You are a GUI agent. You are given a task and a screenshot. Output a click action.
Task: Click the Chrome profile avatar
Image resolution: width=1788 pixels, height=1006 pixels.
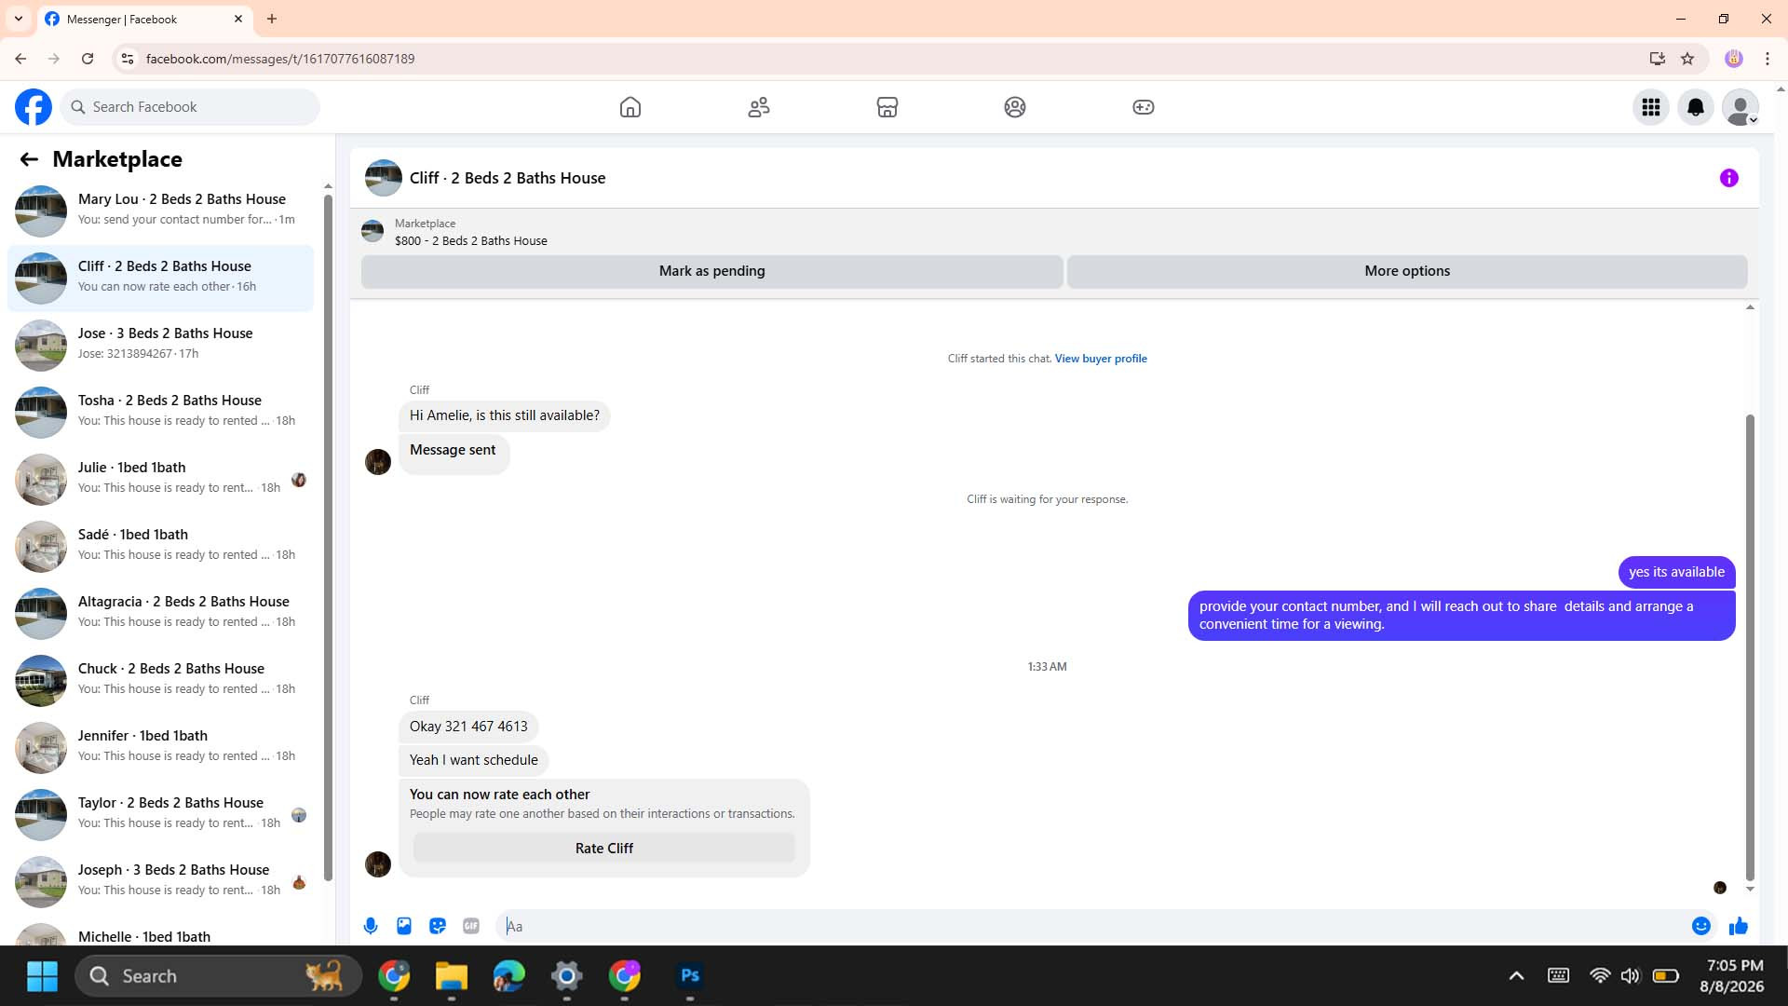pos(1734,59)
